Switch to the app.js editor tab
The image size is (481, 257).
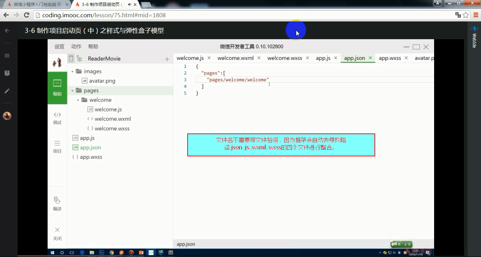[x=323, y=58]
